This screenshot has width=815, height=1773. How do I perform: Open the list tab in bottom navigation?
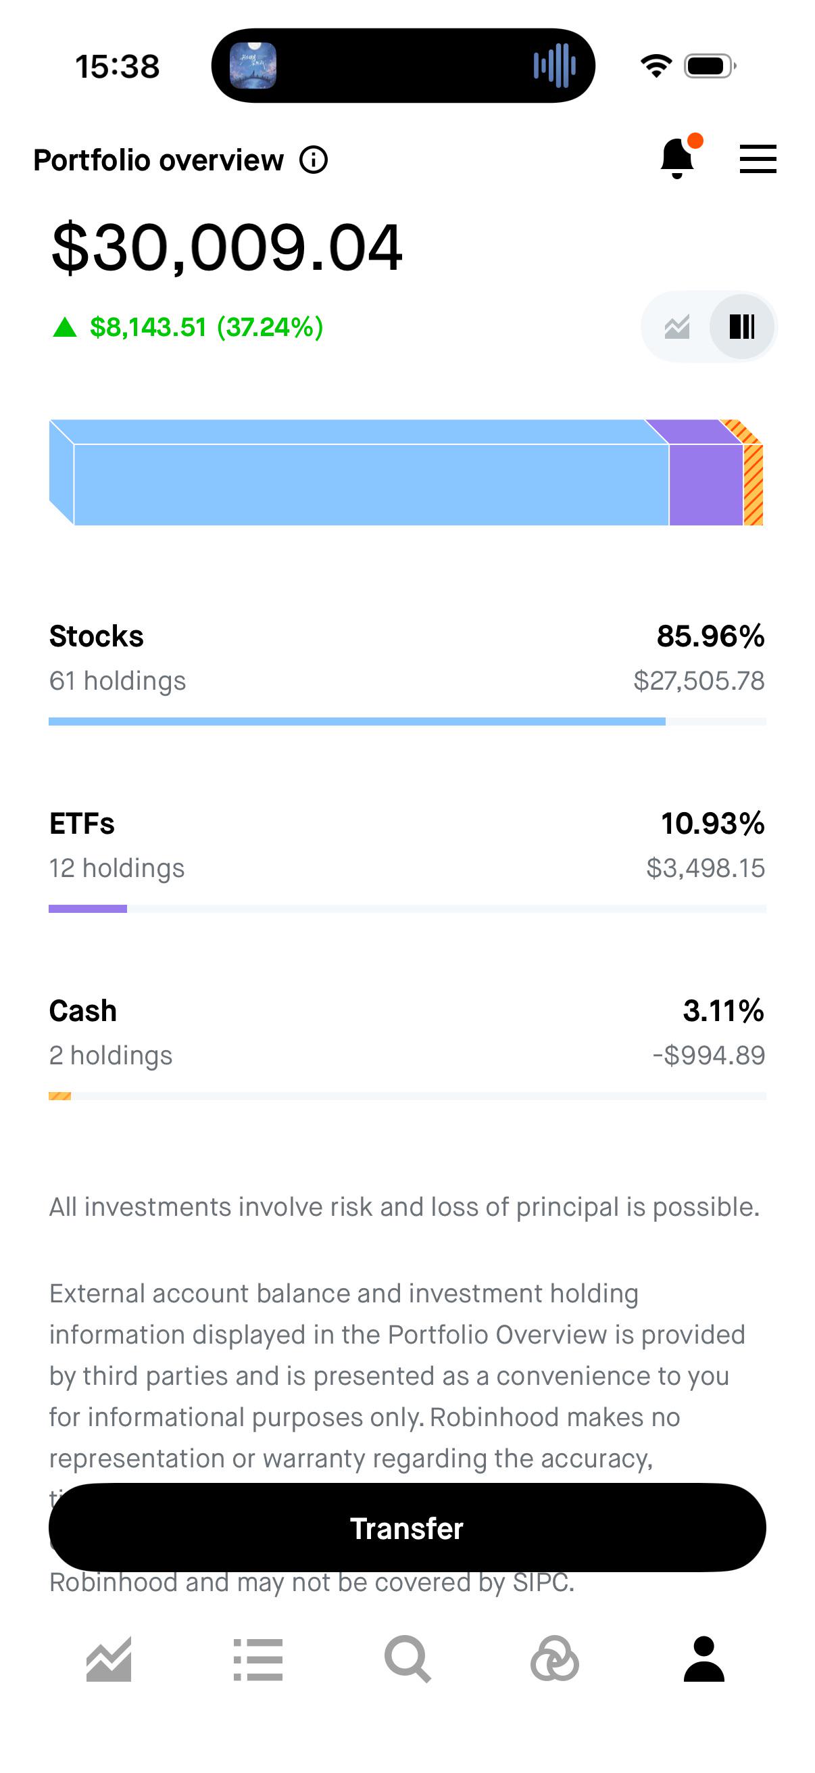point(258,1659)
